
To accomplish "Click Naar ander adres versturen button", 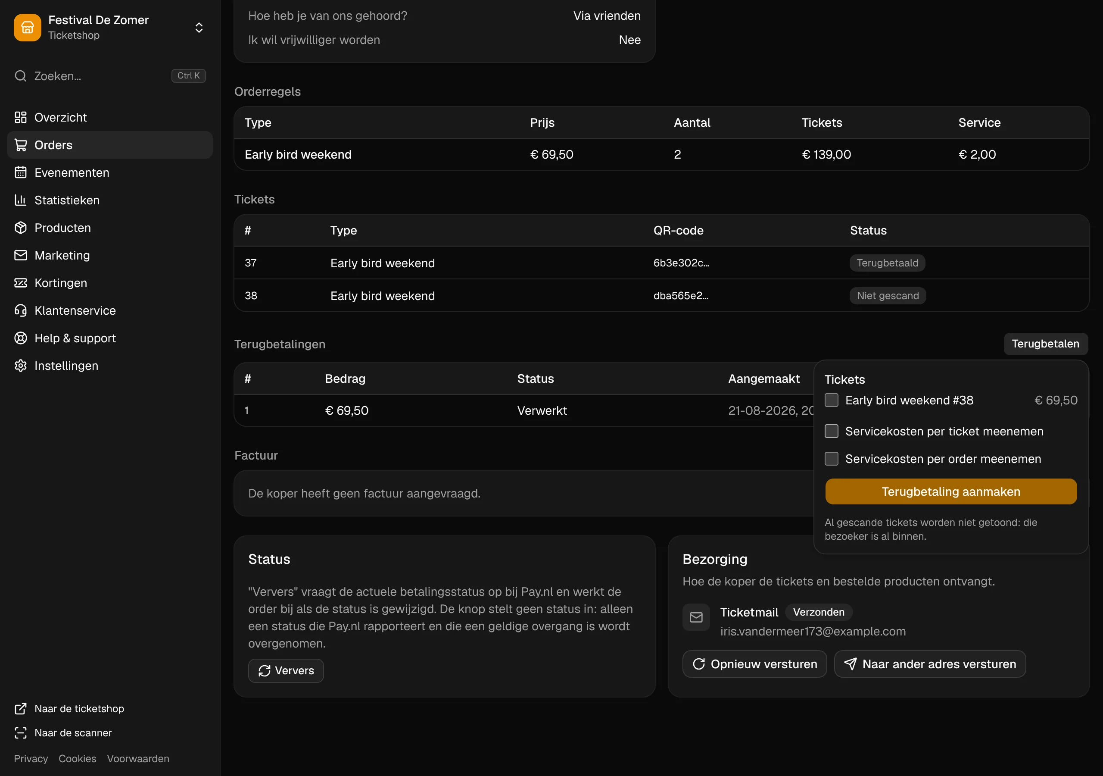I will [929, 664].
